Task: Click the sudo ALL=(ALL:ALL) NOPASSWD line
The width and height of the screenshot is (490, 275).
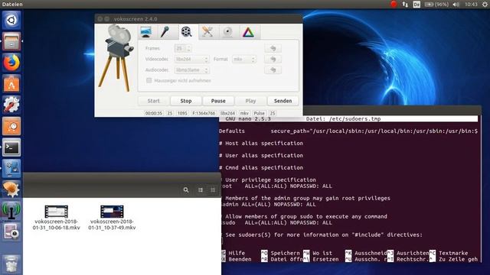Action: 277,222
